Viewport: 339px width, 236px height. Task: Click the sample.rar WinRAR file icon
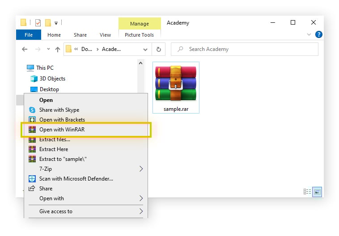pyautogui.click(x=175, y=84)
